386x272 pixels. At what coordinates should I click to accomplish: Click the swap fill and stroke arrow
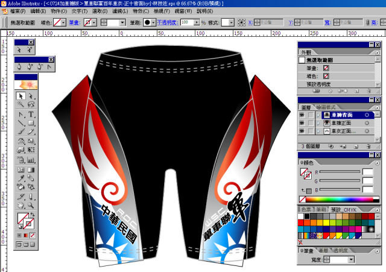point(32,214)
